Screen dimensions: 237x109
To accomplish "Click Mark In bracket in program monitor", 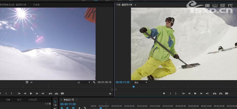I will tap(170, 93).
